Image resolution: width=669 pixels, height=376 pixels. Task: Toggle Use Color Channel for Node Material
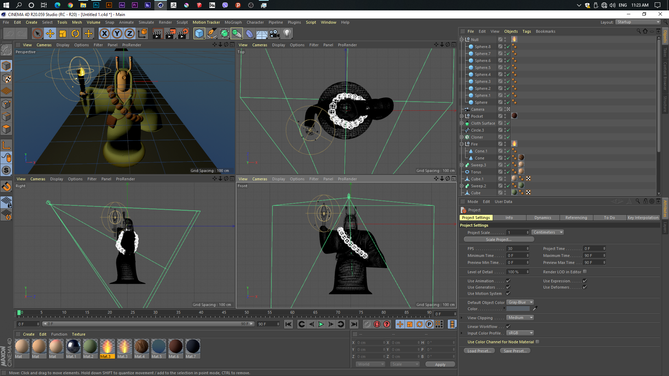[537, 342]
